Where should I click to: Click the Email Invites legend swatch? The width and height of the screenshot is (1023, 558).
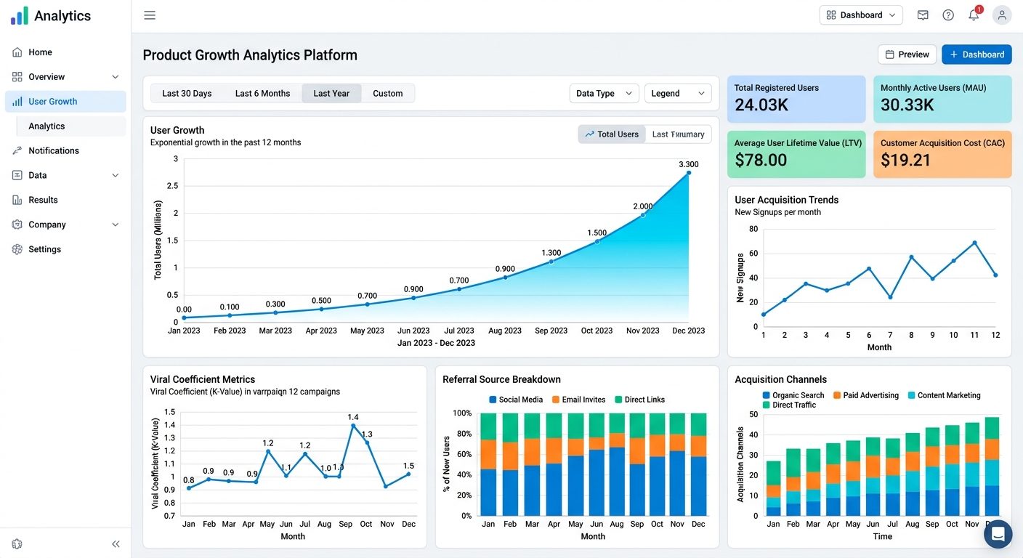coord(556,400)
